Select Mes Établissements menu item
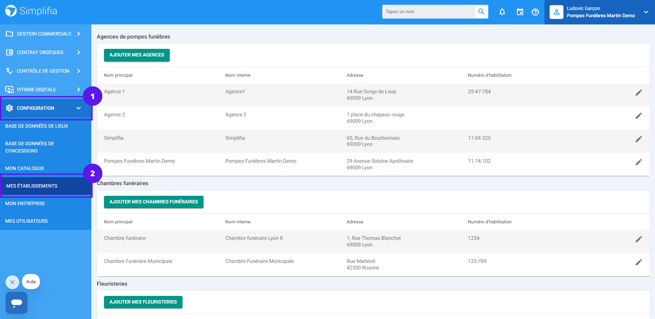 coord(45,186)
